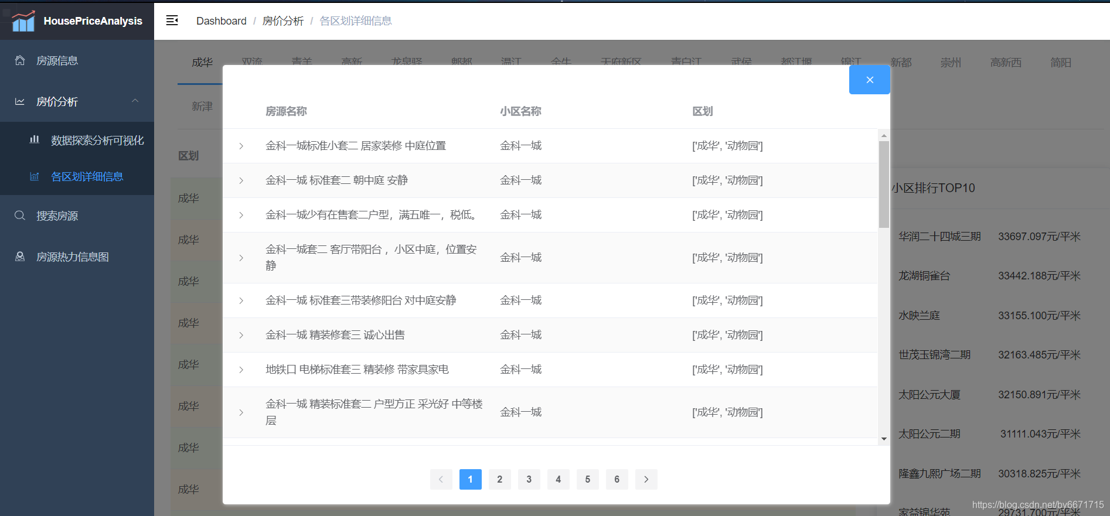Go to page 2 of the table

click(499, 479)
